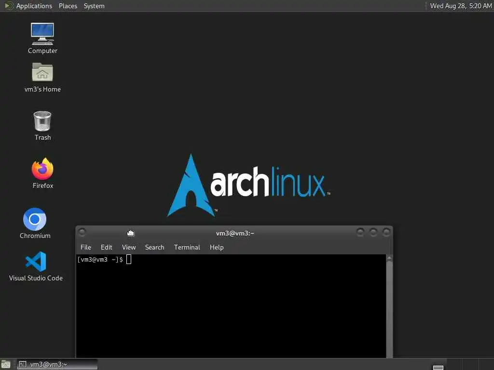Click the terminal window menu button at title bar left
This screenshot has height=370, width=494.
pyautogui.click(x=82, y=232)
